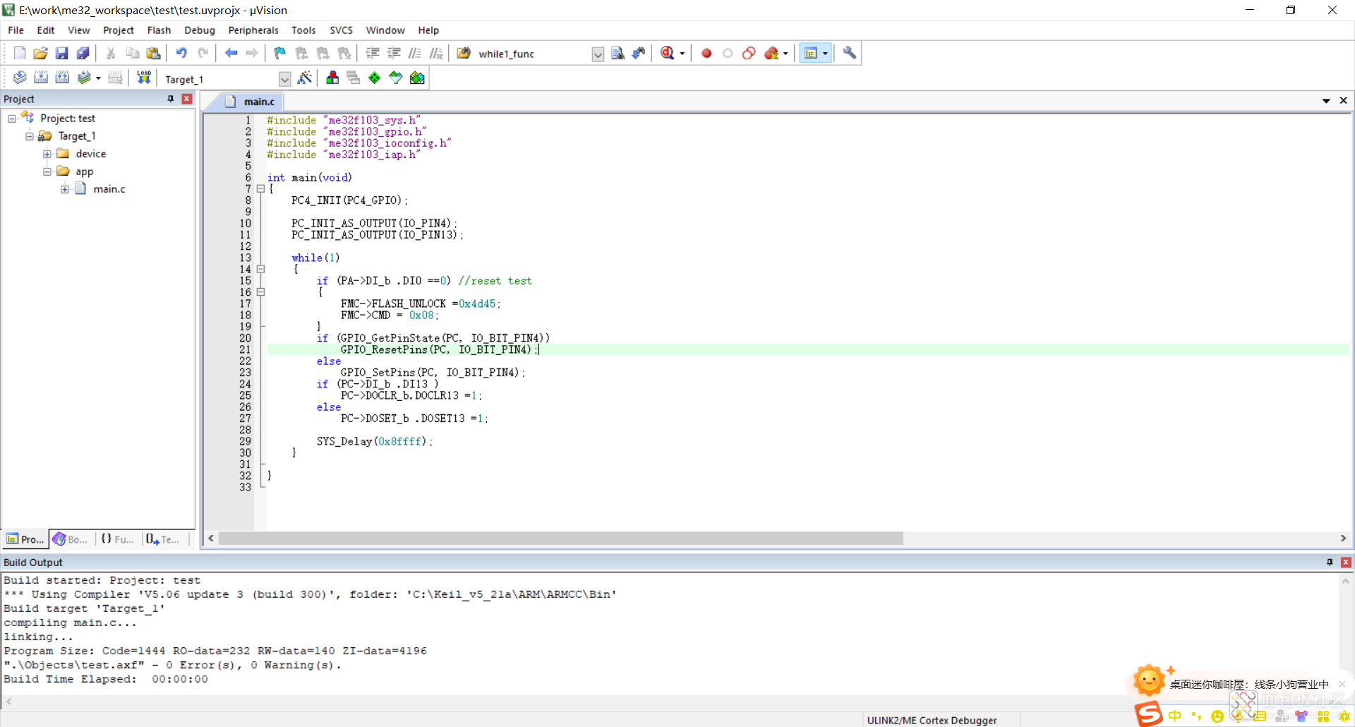
Task: Collapse the Target_1 tree node
Action: pos(30,136)
